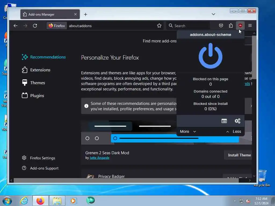The image size is (275, 206).
Task: Open the green globe taskbar app
Action: click(90, 200)
